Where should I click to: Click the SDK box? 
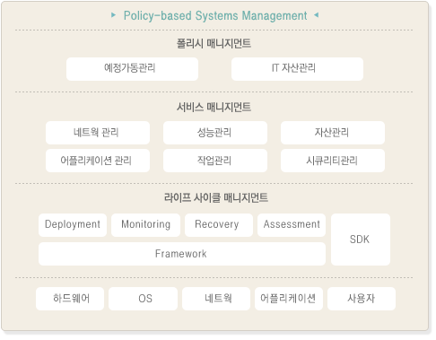[361, 240]
